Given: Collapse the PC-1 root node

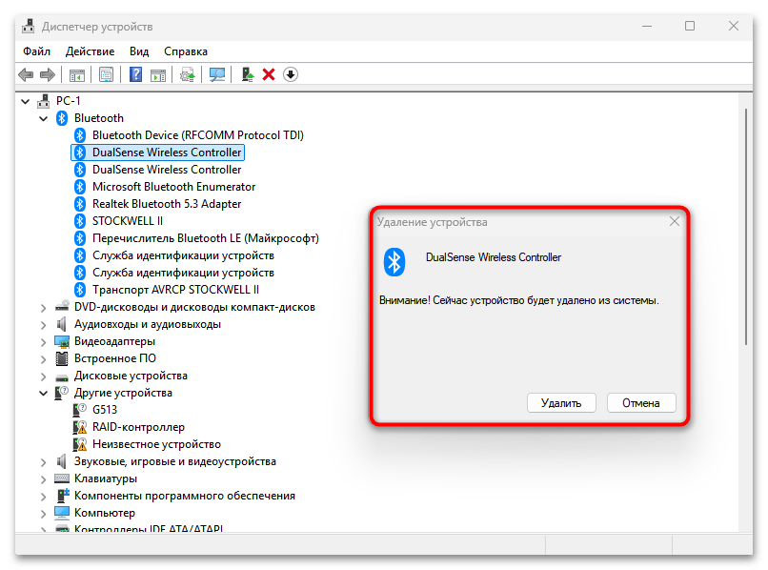Looking at the screenshot, I should (26, 101).
